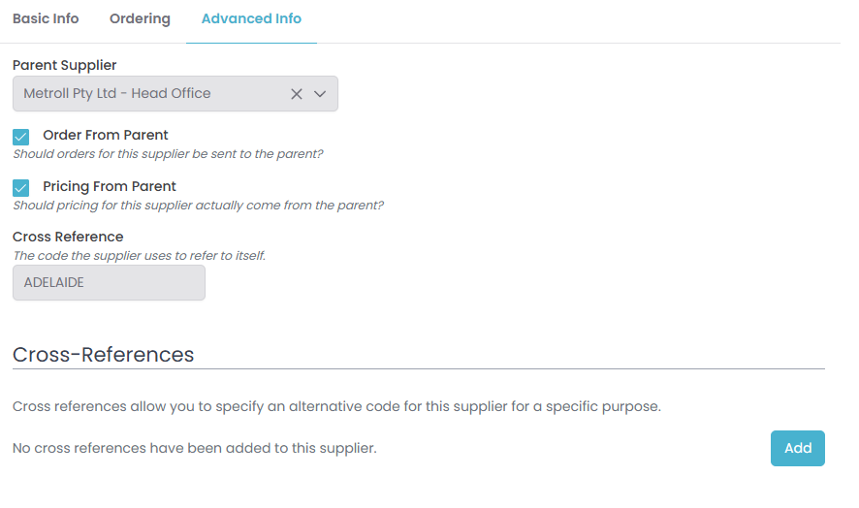Screen dimensions: 859x508
Task: Click the orders sent to parent hint
Action: click(x=168, y=154)
